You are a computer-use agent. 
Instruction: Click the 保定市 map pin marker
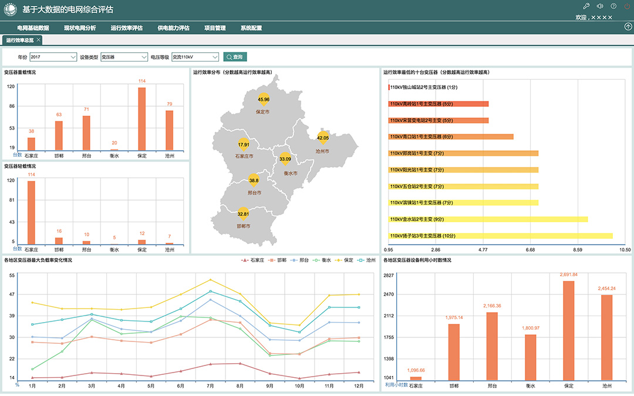[264, 100]
